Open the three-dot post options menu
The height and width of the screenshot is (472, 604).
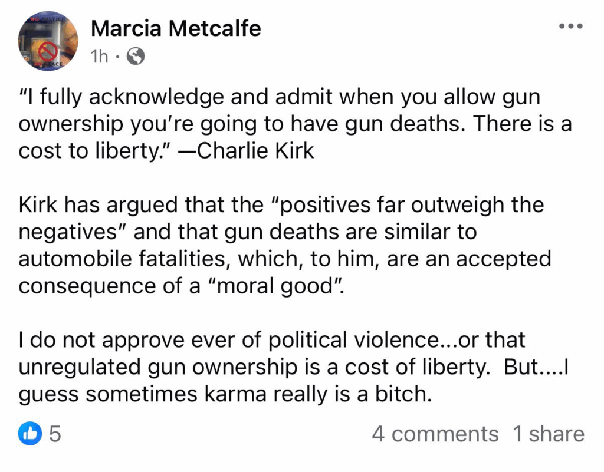(x=570, y=27)
